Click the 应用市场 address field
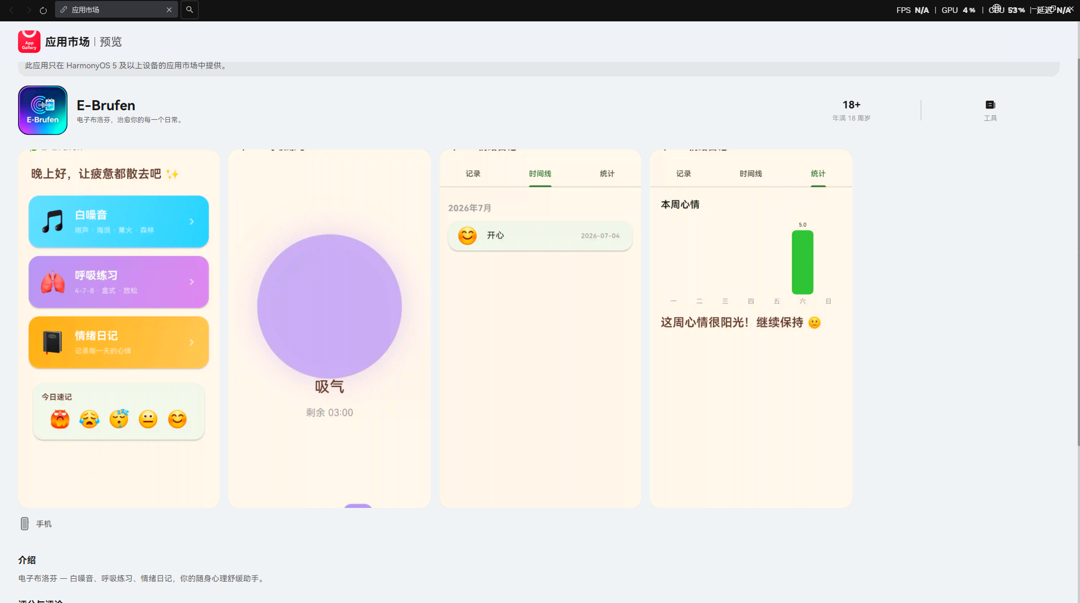This screenshot has width=1080, height=603. click(116, 10)
